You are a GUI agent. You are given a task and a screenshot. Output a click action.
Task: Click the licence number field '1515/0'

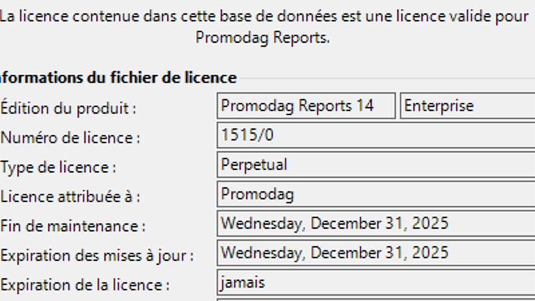coord(376,136)
